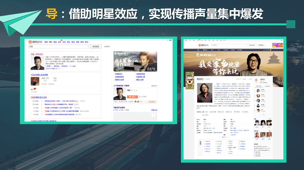The image size is (304, 170).
Task: Open the 更多 dropdown in Sogou nav
Action: pyautogui.click(x=87, y=42)
